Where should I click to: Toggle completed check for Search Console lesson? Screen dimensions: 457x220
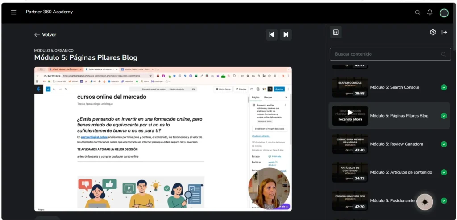[x=444, y=87]
